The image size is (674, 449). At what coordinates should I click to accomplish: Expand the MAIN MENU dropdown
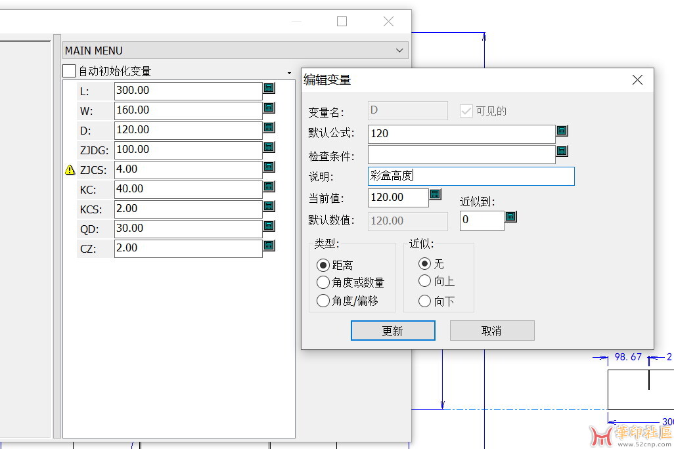[399, 51]
